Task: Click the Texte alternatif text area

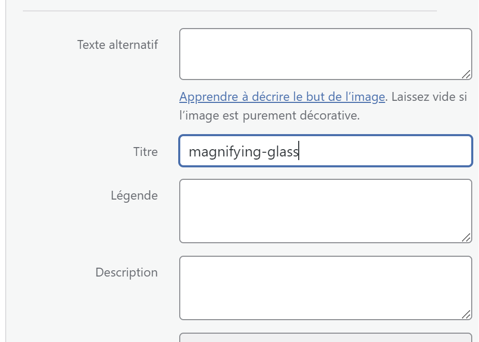Action: (326, 54)
